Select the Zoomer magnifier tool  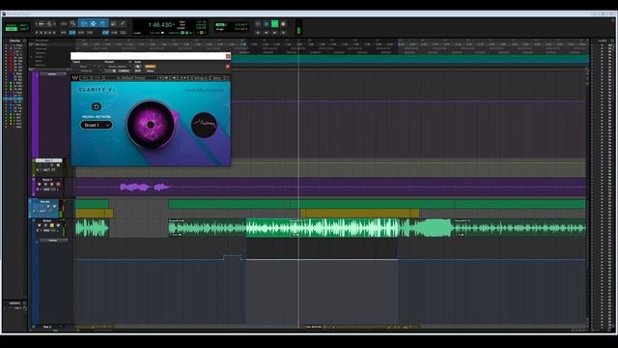(72, 23)
